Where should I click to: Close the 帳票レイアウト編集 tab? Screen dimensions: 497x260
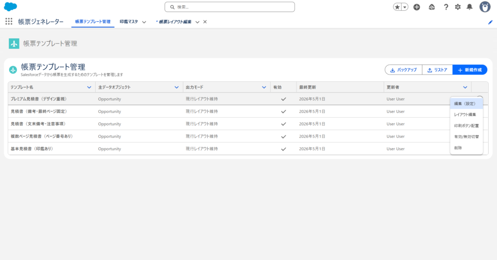205,22
